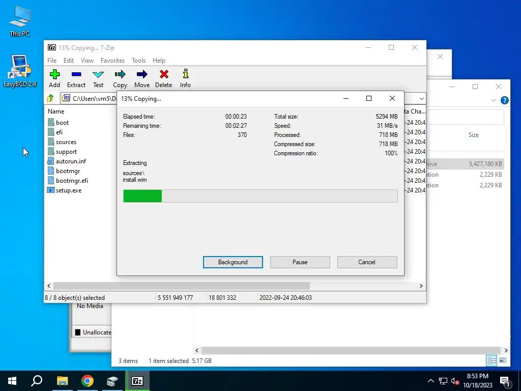Open EasyBCD 2.4 desktop shortcut
The height and width of the screenshot is (391, 521).
tap(20, 71)
